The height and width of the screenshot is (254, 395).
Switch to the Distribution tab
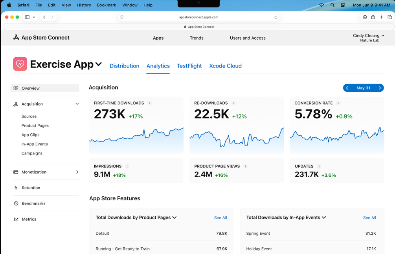tap(125, 66)
